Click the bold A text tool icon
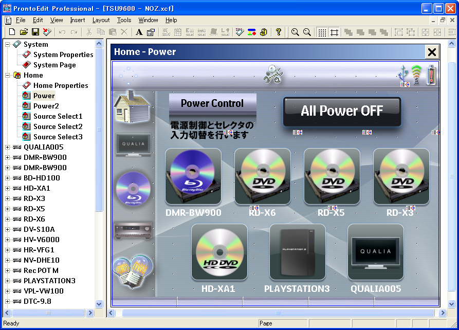The width and height of the screenshot is (459, 330). pyautogui.click(x=139, y=32)
